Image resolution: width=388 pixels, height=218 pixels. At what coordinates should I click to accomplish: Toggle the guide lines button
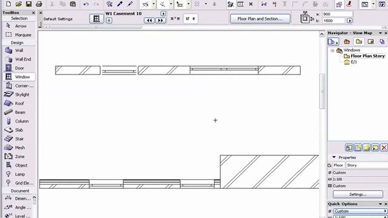[145, 4]
